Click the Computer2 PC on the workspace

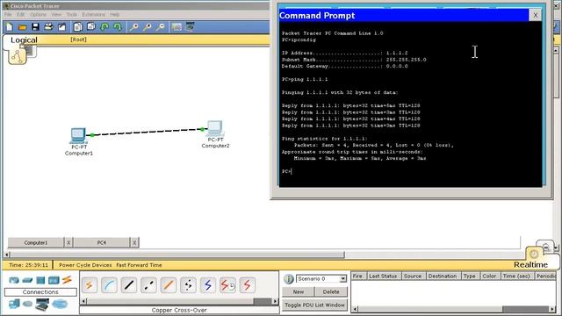(x=214, y=128)
